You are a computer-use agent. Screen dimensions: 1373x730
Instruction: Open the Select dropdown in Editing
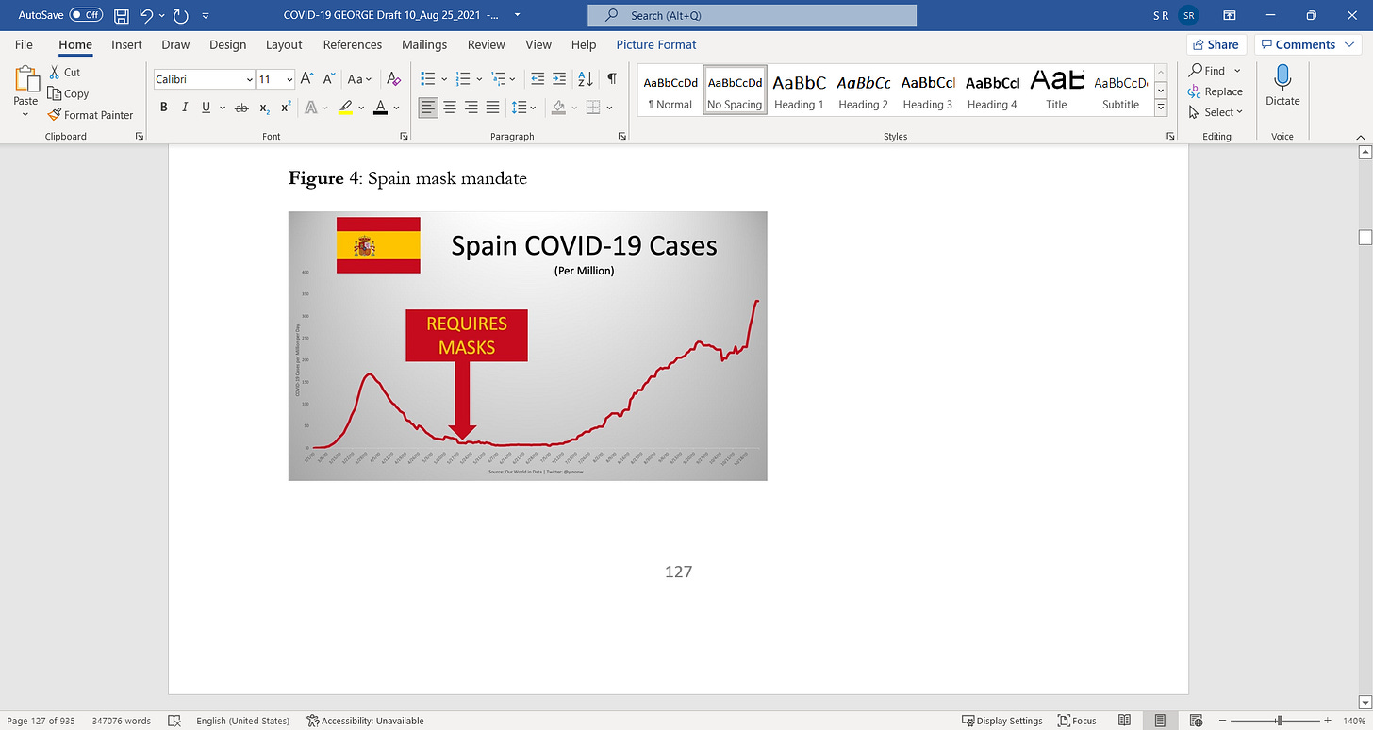coord(1216,112)
